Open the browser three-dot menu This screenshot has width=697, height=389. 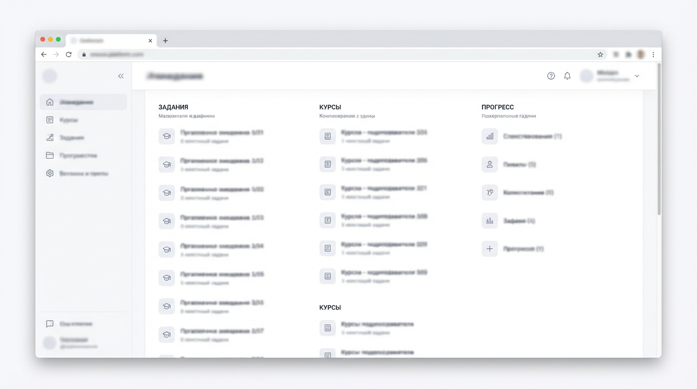click(653, 55)
